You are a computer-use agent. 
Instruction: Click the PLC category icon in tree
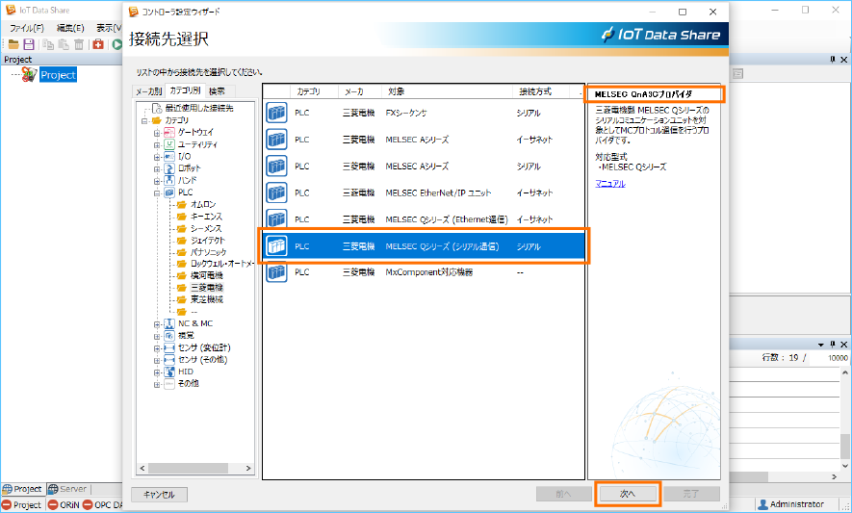pyautogui.click(x=169, y=192)
